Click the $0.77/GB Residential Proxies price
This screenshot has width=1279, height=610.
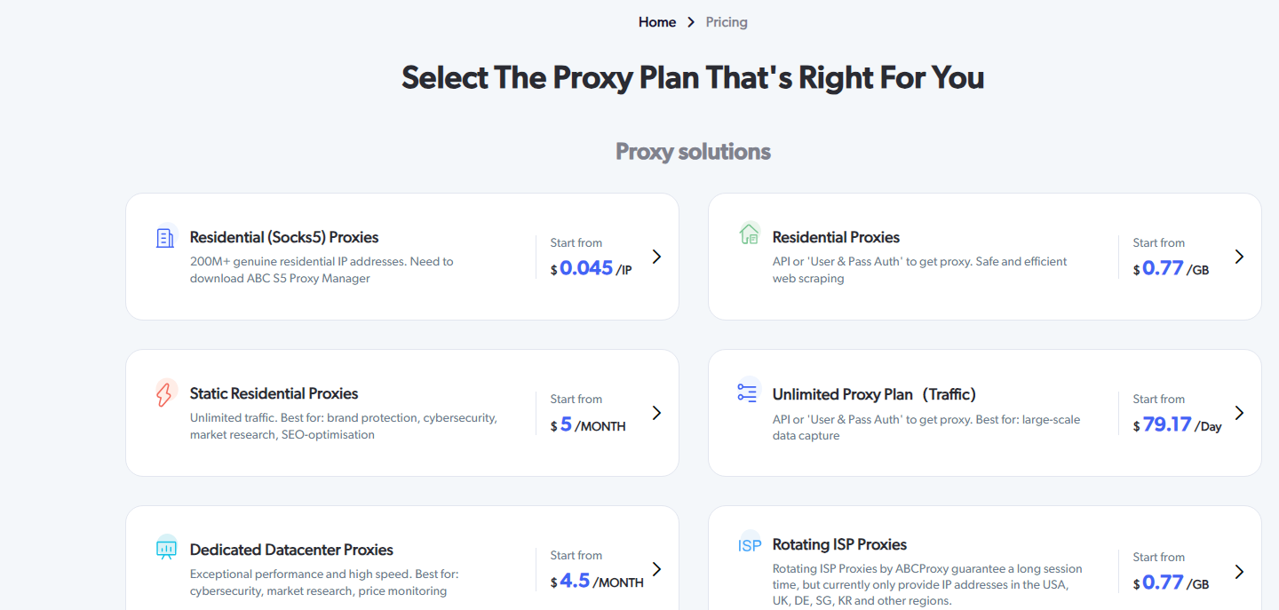coord(1171,268)
